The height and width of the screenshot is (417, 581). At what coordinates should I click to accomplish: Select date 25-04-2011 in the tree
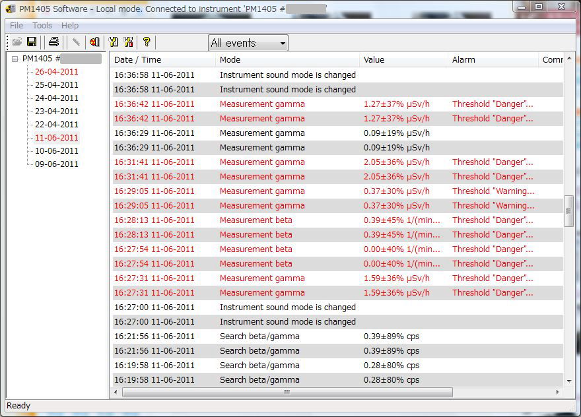point(57,85)
